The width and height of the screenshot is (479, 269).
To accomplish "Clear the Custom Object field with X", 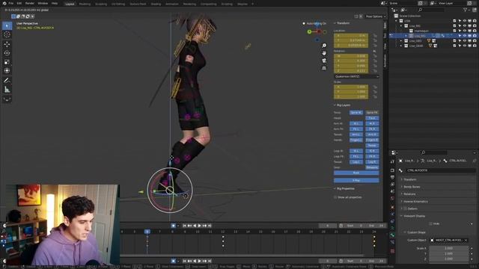I will [466, 241].
